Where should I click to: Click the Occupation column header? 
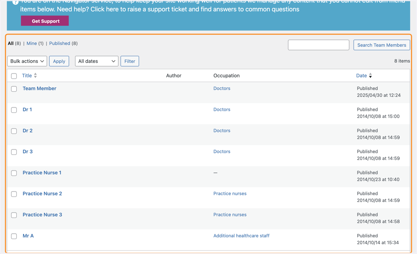point(226,76)
